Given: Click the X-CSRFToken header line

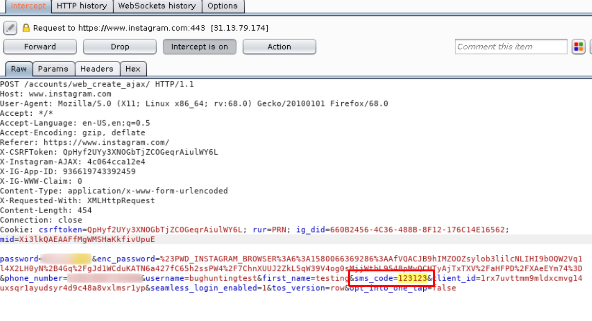Looking at the screenshot, I should [109, 152].
